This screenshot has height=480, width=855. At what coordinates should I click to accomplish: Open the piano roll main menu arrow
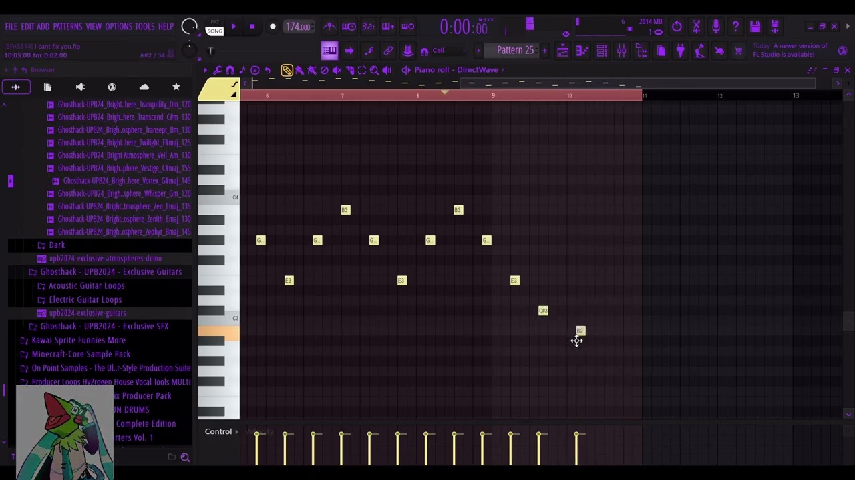click(205, 70)
